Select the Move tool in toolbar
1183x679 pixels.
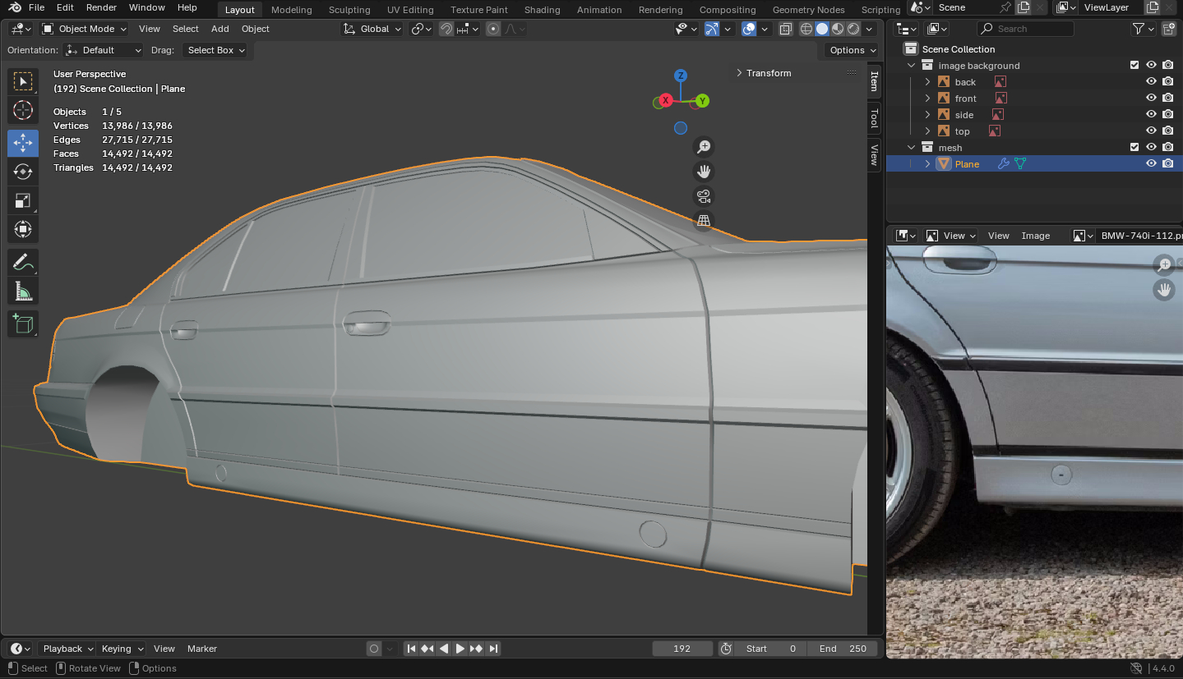23,143
